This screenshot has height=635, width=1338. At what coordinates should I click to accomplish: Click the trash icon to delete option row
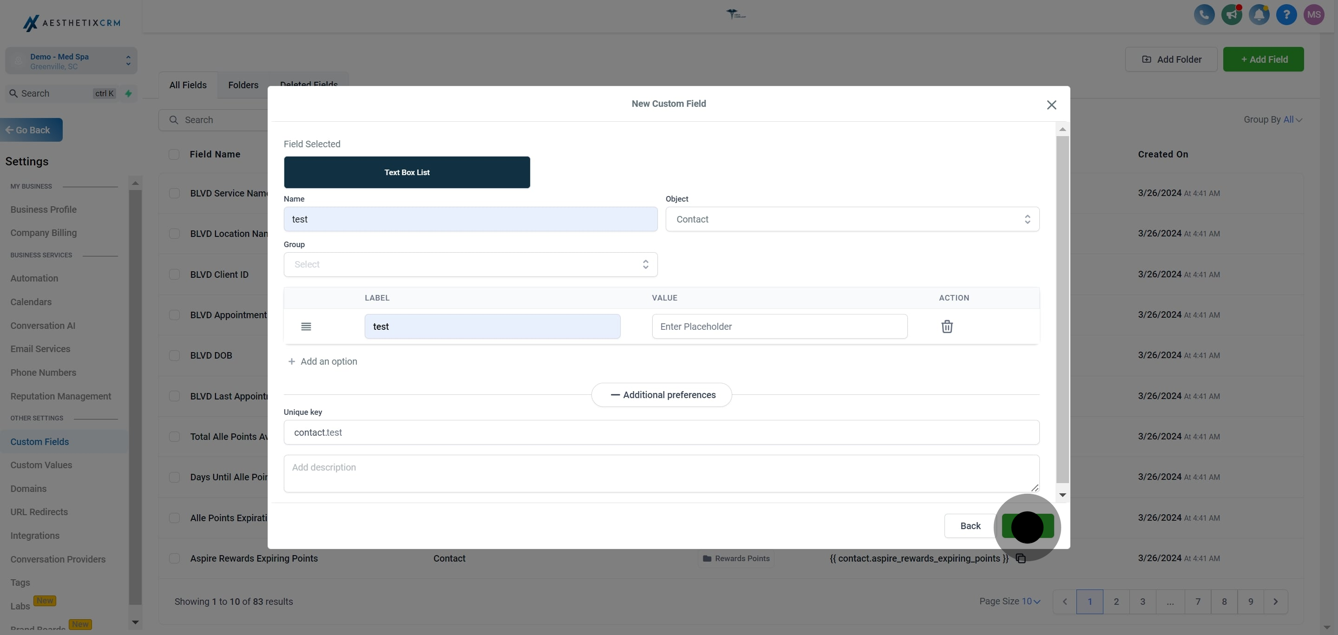(946, 327)
